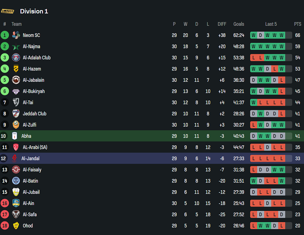Click the rank 1 green position badge
The image size is (304, 235).
[x=5, y=35]
